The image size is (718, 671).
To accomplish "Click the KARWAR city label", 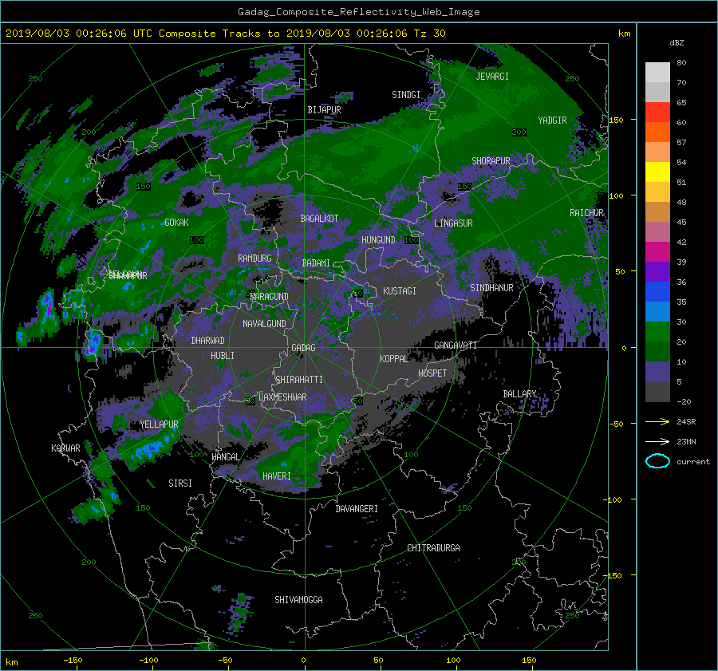I will coord(65,448).
